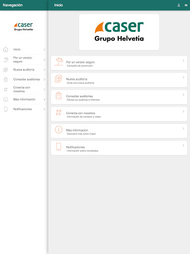
Task: Click the phone icon beside sidebar Notificaciones
Action: point(6,109)
